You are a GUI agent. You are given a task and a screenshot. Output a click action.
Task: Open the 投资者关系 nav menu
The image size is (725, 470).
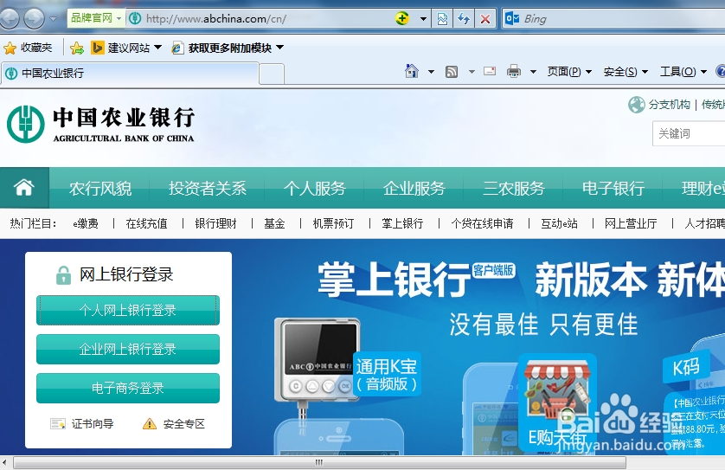pos(208,189)
